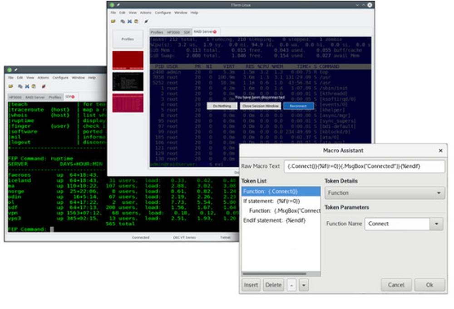Screen dimensions: 454x309
Task: Click the folder open icon in front window toolbar
Action: click(x=113, y=21)
